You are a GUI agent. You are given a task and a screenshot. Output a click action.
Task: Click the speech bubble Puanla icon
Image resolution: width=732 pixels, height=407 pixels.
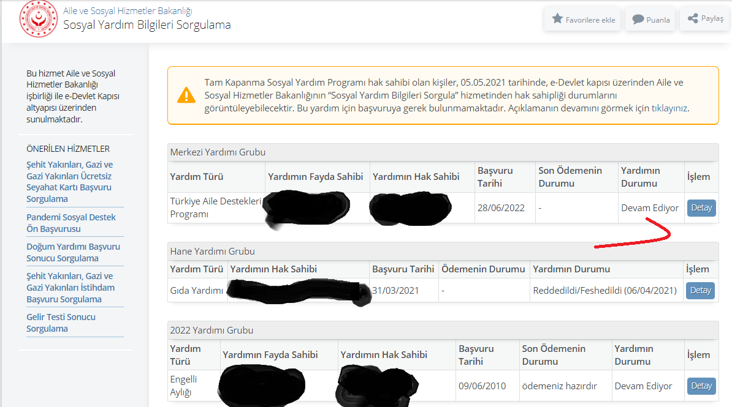(638, 20)
